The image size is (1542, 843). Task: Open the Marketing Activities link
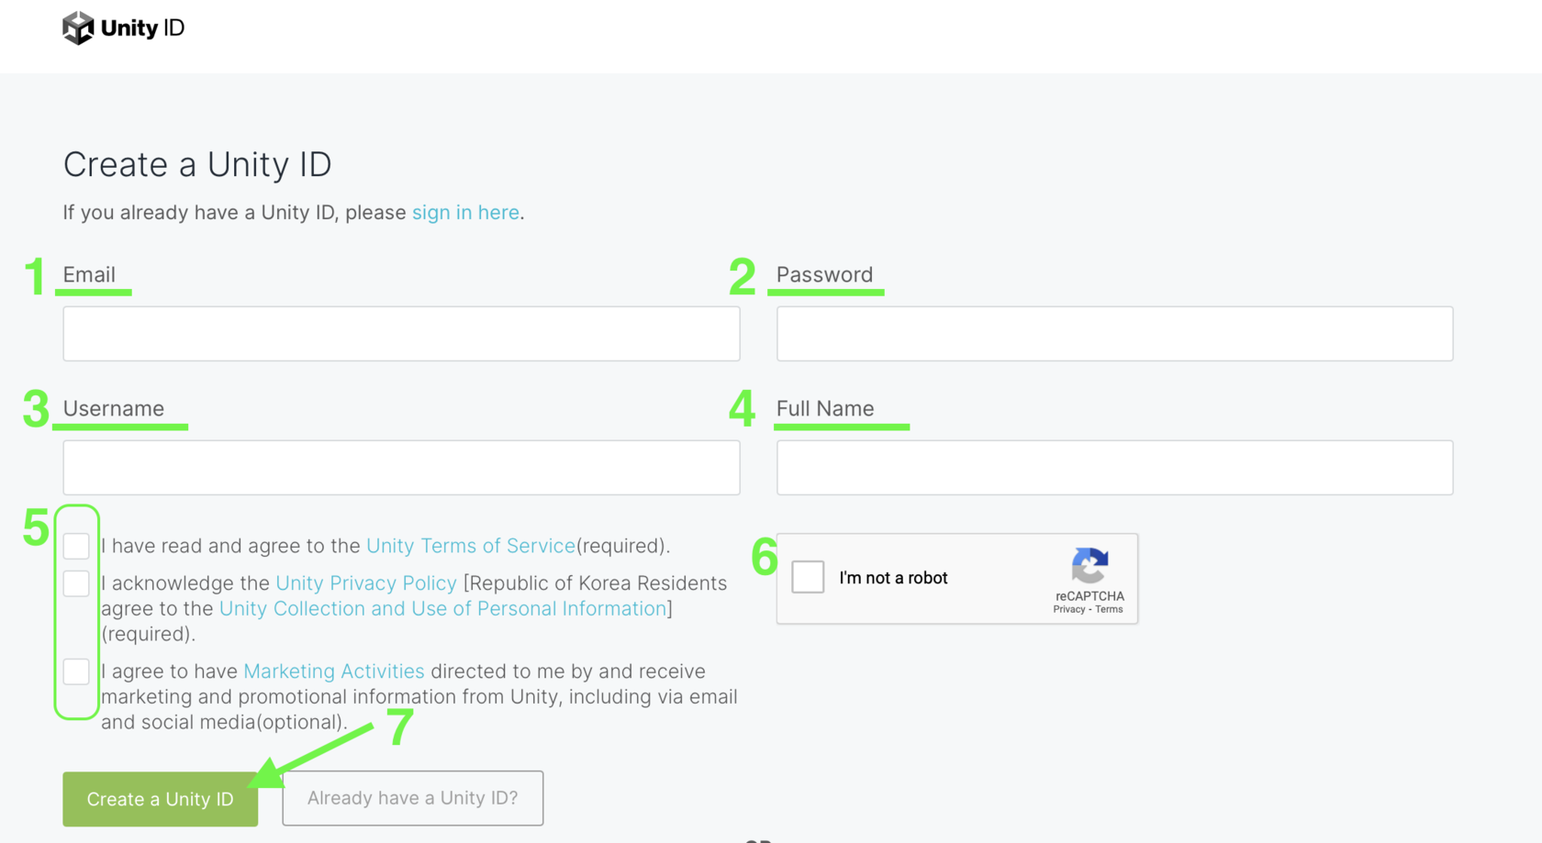[334, 671]
